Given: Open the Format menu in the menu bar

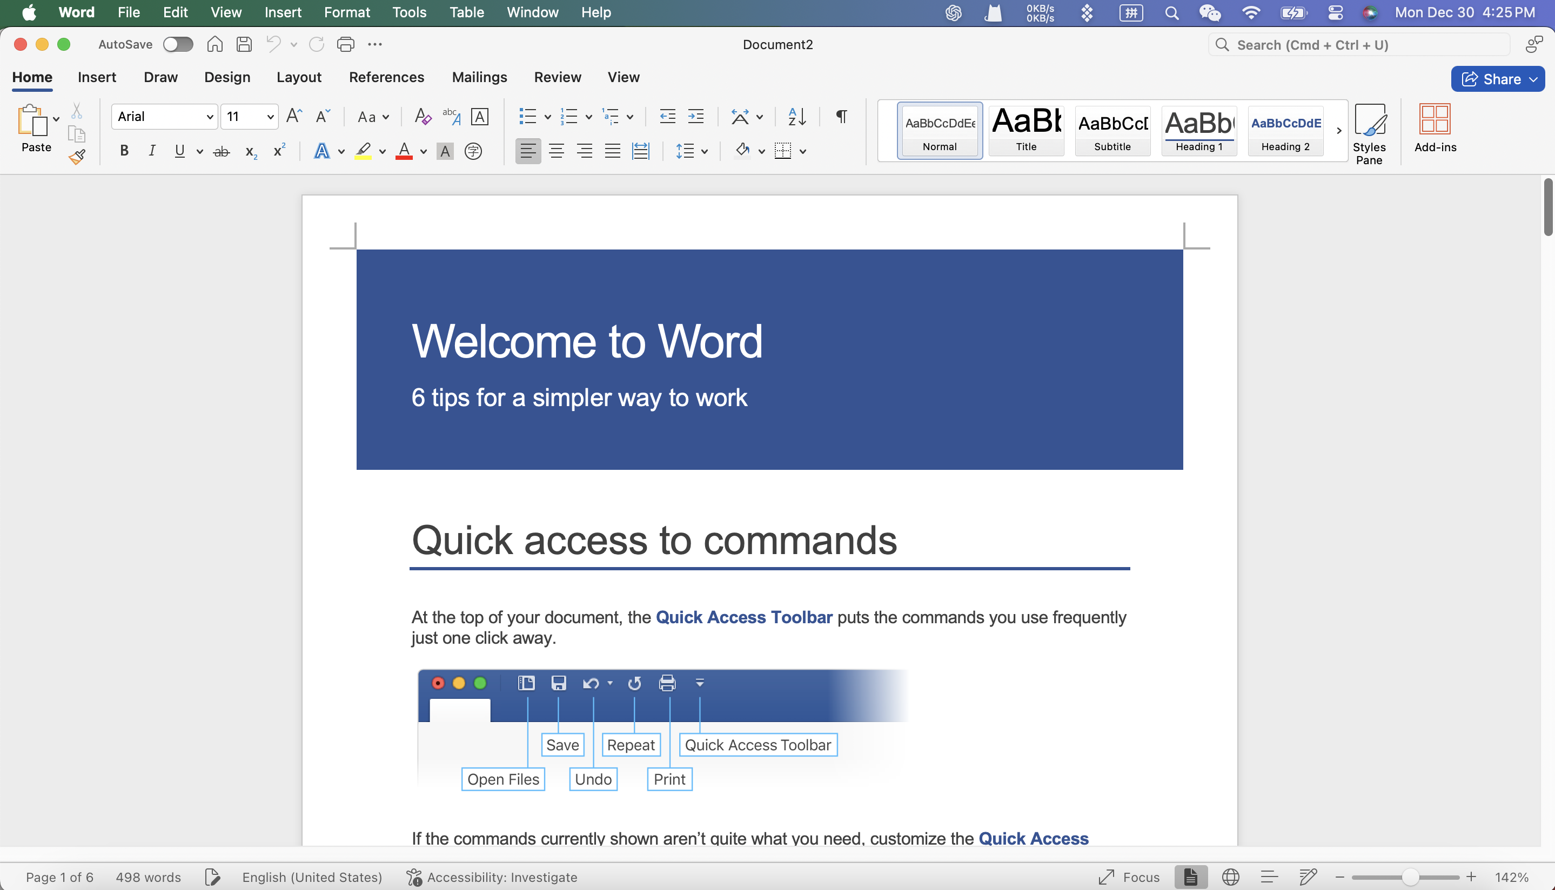Looking at the screenshot, I should tap(347, 12).
